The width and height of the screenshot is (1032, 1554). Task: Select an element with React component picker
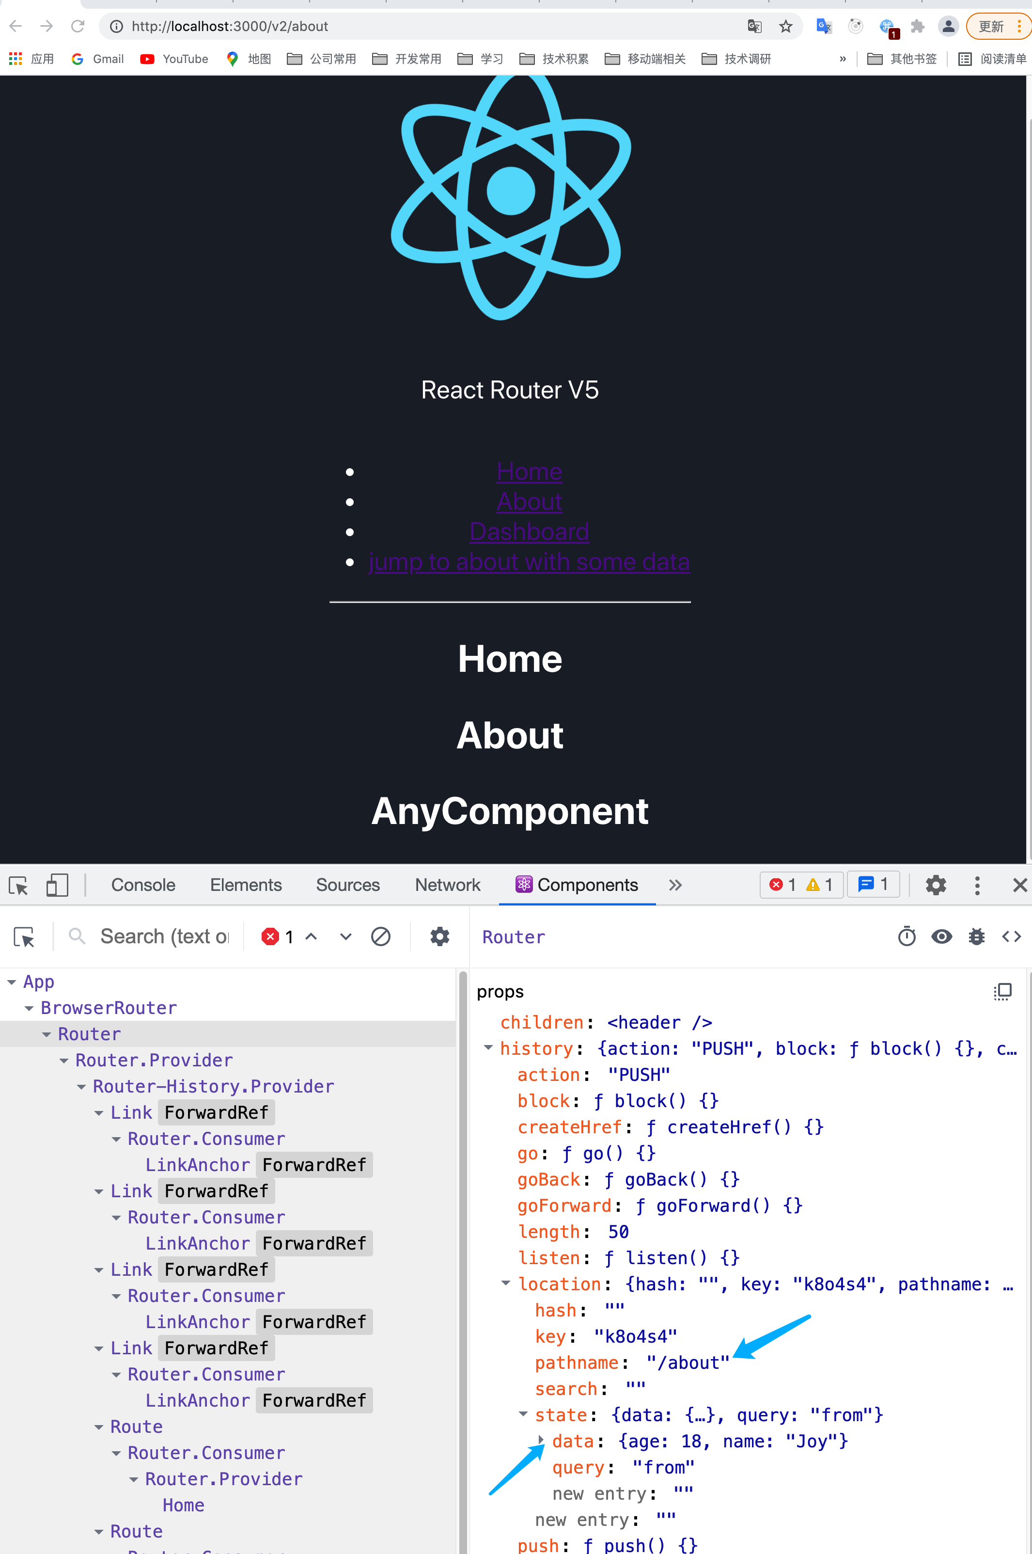click(24, 937)
